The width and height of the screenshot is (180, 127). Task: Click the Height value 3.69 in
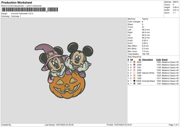click(x=175, y=7)
